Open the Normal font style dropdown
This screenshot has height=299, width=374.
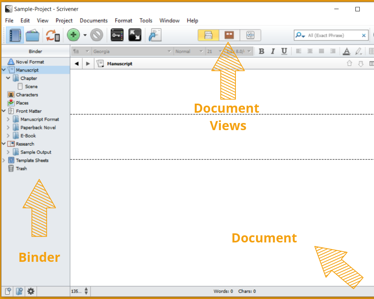189,51
